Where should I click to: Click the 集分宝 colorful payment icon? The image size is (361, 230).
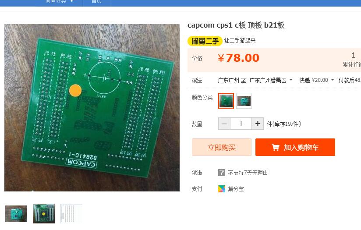[222, 189]
